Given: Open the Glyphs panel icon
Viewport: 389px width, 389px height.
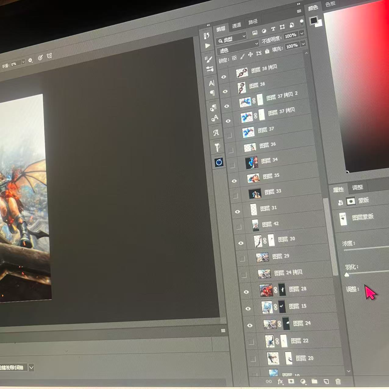Looking at the screenshot, I should (x=216, y=133).
